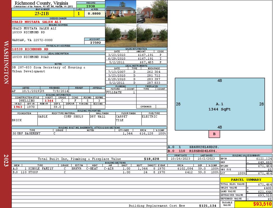Click legal description 10539 RICHMOND ROAD

(x=30, y=57)
